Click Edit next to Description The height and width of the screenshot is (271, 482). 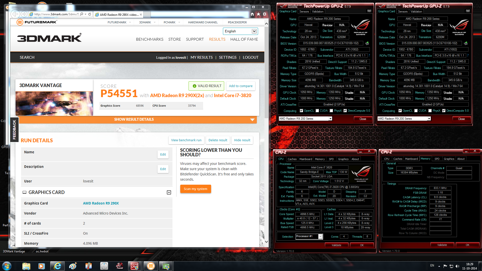(x=163, y=169)
